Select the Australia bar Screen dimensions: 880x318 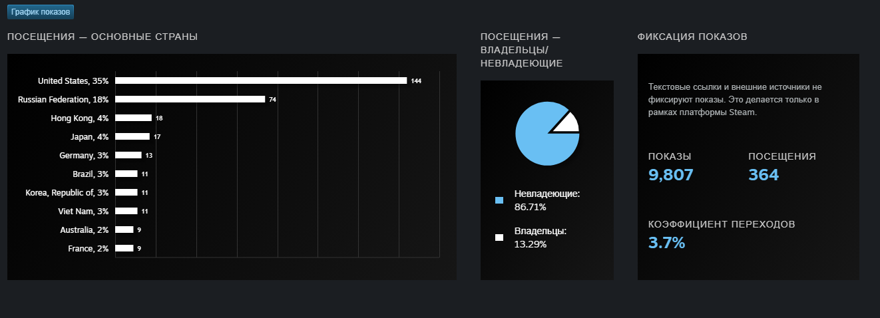pyautogui.click(x=124, y=230)
